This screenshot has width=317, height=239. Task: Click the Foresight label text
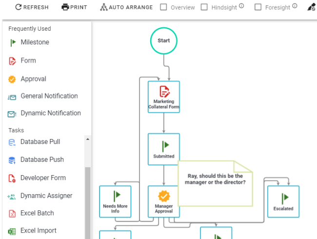click(277, 7)
